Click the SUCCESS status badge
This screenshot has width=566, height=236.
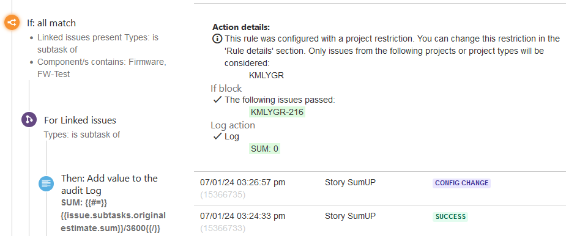(450, 217)
